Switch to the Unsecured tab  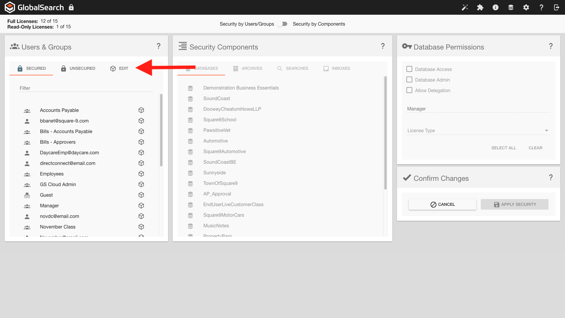[78, 68]
